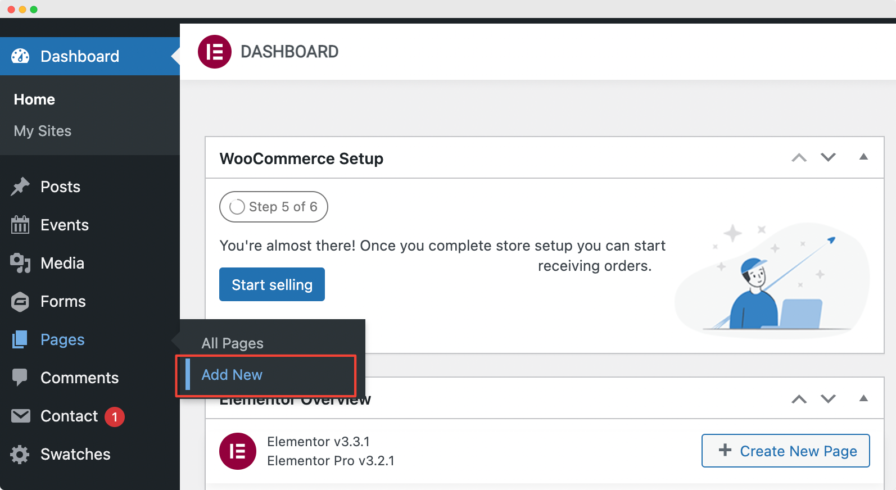Screen dimensions: 896x490
Task: Click the Pages document icon
Action: tap(20, 339)
